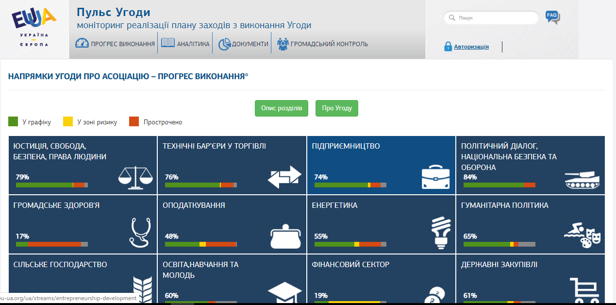Click the Громадське здоров'я 17% progress bar
Screen dimensions: 616x305
click(52, 244)
